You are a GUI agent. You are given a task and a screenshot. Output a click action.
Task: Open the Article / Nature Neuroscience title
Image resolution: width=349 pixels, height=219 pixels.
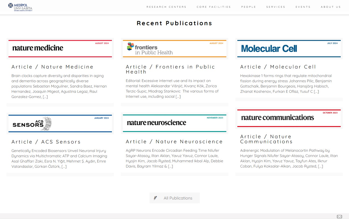(x=174, y=141)
